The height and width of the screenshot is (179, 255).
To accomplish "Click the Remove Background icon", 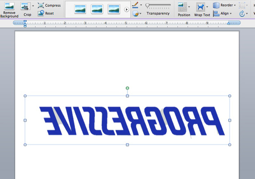I will [9, 6].
